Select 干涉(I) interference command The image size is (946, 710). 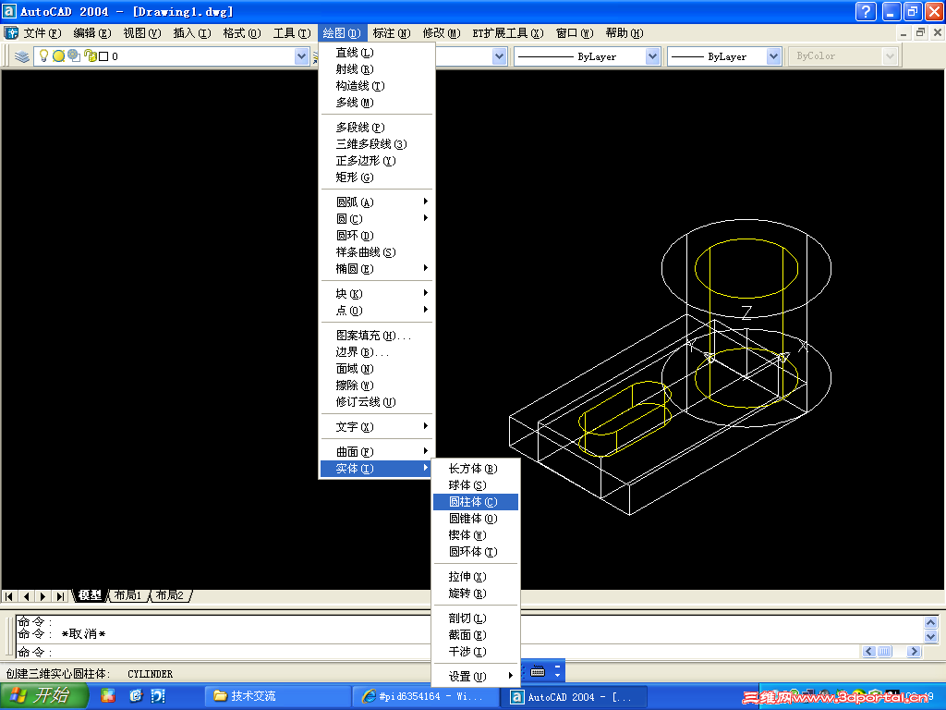coord(476,652)
